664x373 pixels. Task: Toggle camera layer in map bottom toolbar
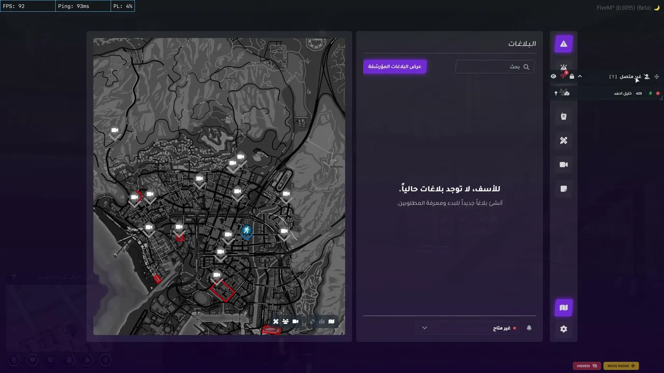click(x=295, y=322)
